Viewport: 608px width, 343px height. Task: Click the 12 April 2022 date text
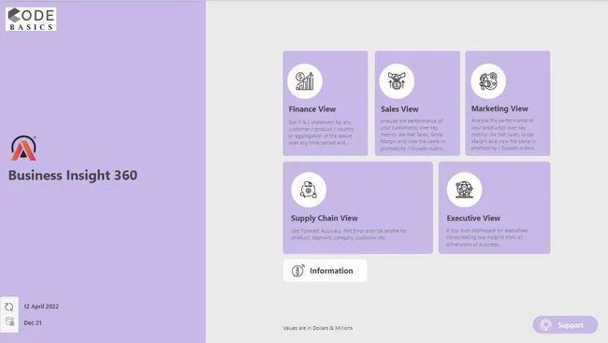click(41, 307)
